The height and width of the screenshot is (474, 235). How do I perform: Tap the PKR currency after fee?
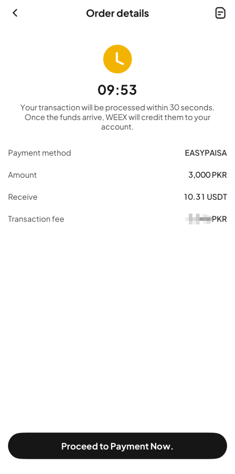[219, 219]
